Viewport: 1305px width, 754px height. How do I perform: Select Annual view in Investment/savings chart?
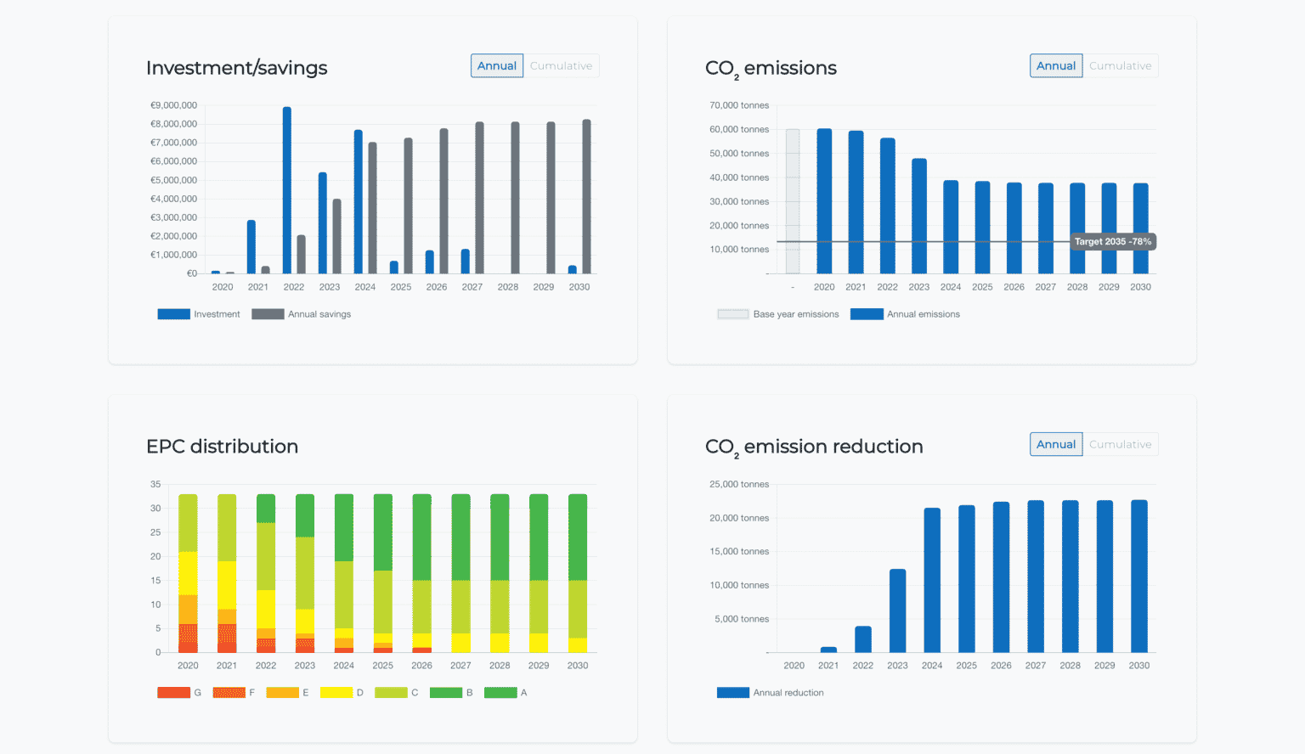click(x=497, y=65)
